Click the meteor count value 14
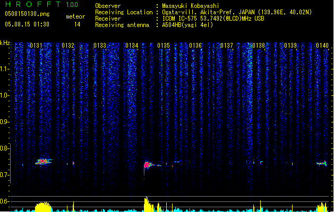This screenshot has height=212, width=334. [x=78, y=24]
